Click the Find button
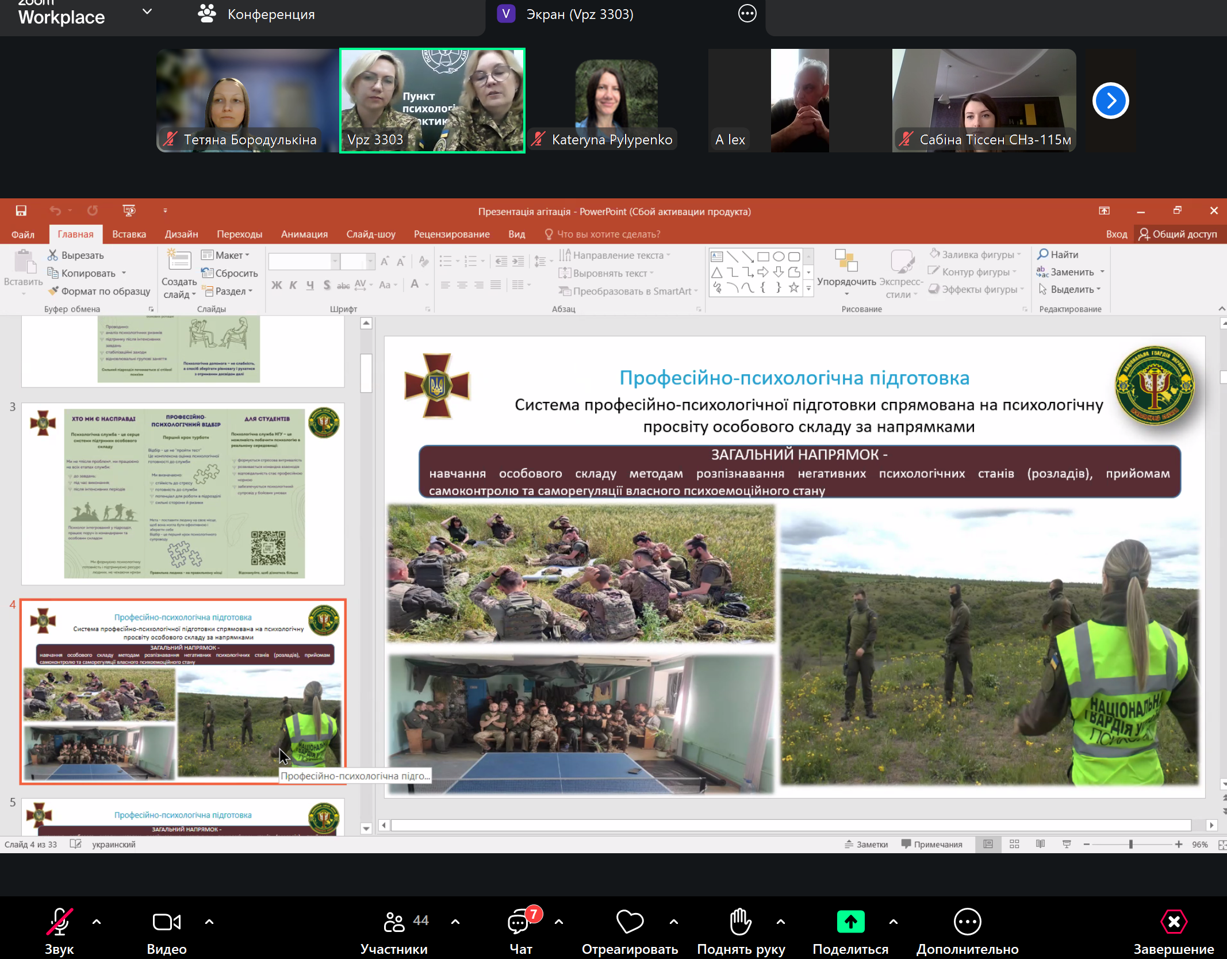 pos(1058,254)
